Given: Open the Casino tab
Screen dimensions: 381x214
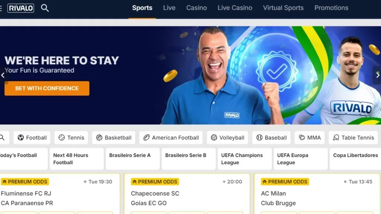Looking at the screenshot, I should pyautogui.click(x=196, y=8).
